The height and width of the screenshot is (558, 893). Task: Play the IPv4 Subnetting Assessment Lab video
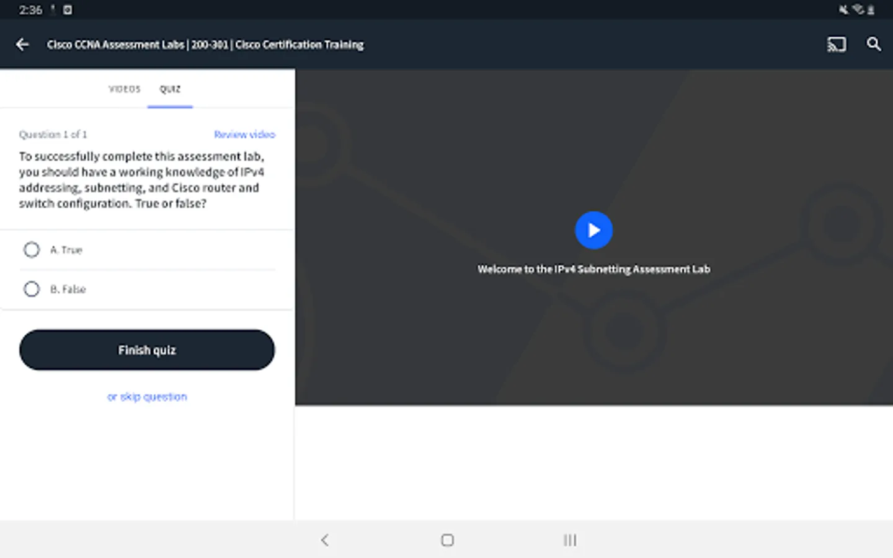[x=593, y=230]
